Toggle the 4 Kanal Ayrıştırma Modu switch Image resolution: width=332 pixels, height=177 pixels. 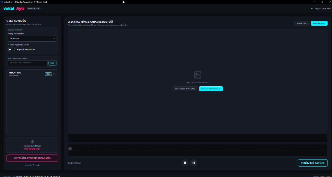pos(11,50)
